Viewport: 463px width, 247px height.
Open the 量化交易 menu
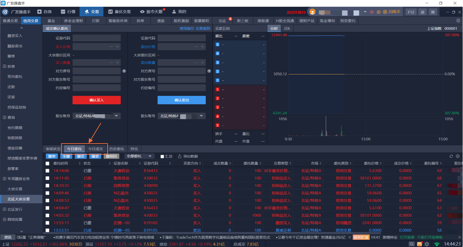point(120,12)
